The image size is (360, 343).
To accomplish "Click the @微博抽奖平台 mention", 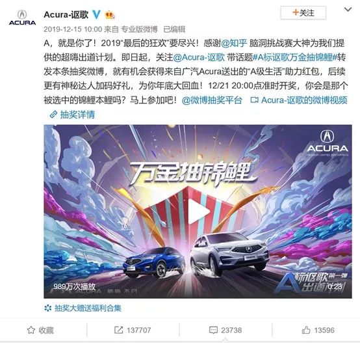I will coord(212,100).
